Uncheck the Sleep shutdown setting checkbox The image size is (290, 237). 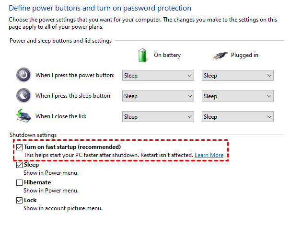point(20,165)
